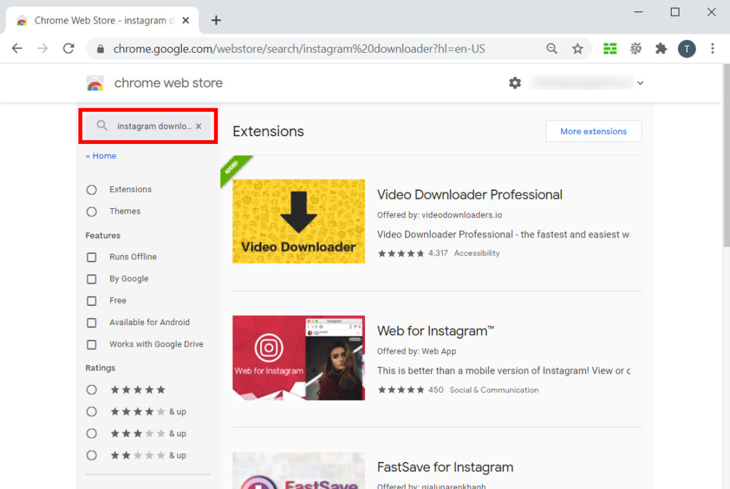Open a new browser tab
This screenshot has height=489, width=730.
(216, 21)
